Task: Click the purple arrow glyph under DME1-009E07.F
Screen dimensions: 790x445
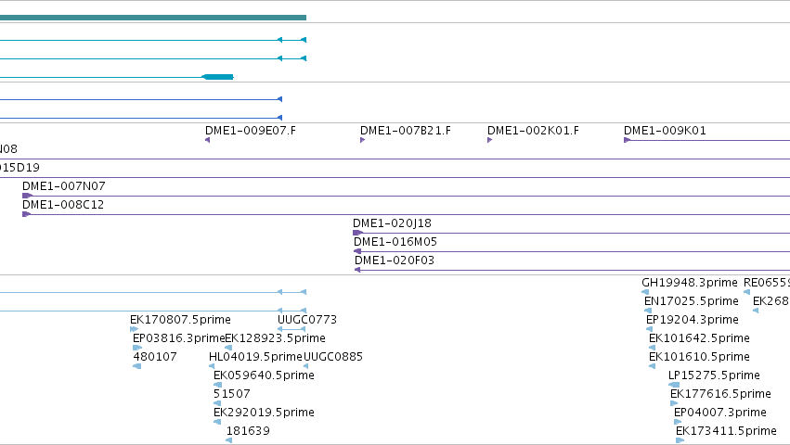Action: pos(208,140)
